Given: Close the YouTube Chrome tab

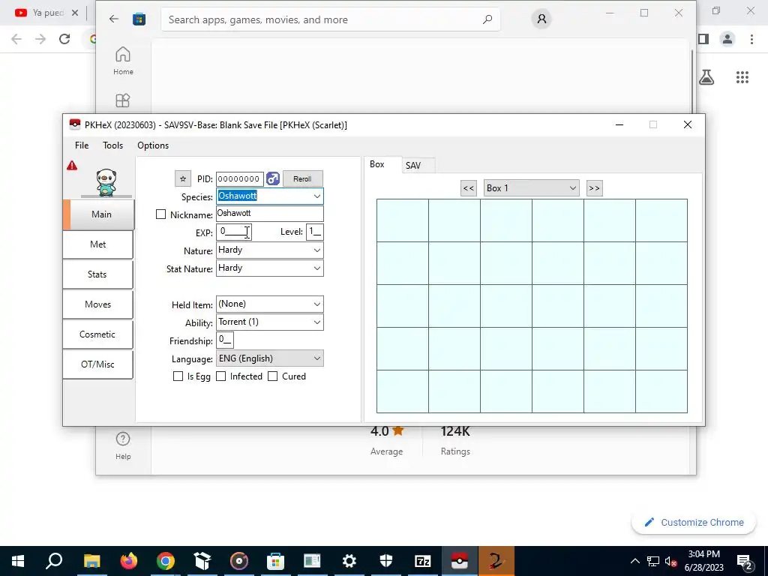Looking at the screenshot, I should pyautogui.click(x=75, y=13).
